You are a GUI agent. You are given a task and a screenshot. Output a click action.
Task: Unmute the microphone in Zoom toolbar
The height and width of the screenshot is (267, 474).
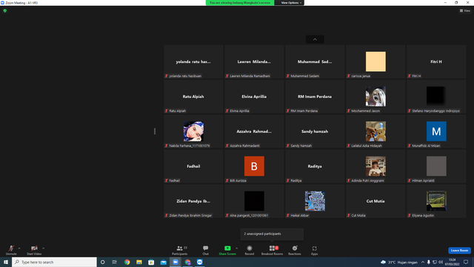(x=11, y=250)
